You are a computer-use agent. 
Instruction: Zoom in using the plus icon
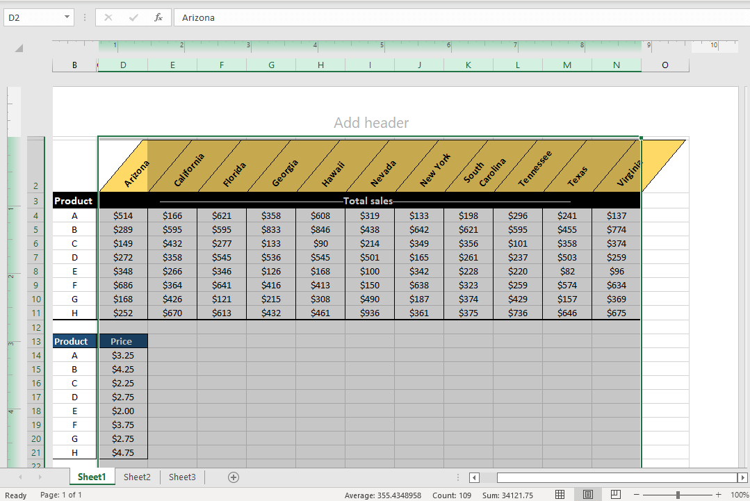tap(718, 494)
